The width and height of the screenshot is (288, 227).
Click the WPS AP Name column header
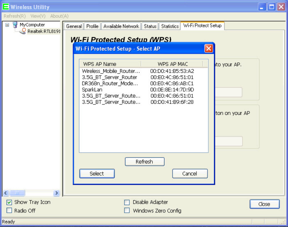[110, 64]
